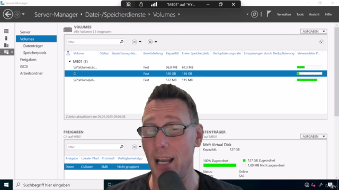Click the Volumes filter field
This screenshot has width=339, height=190.
coord(93,42)
